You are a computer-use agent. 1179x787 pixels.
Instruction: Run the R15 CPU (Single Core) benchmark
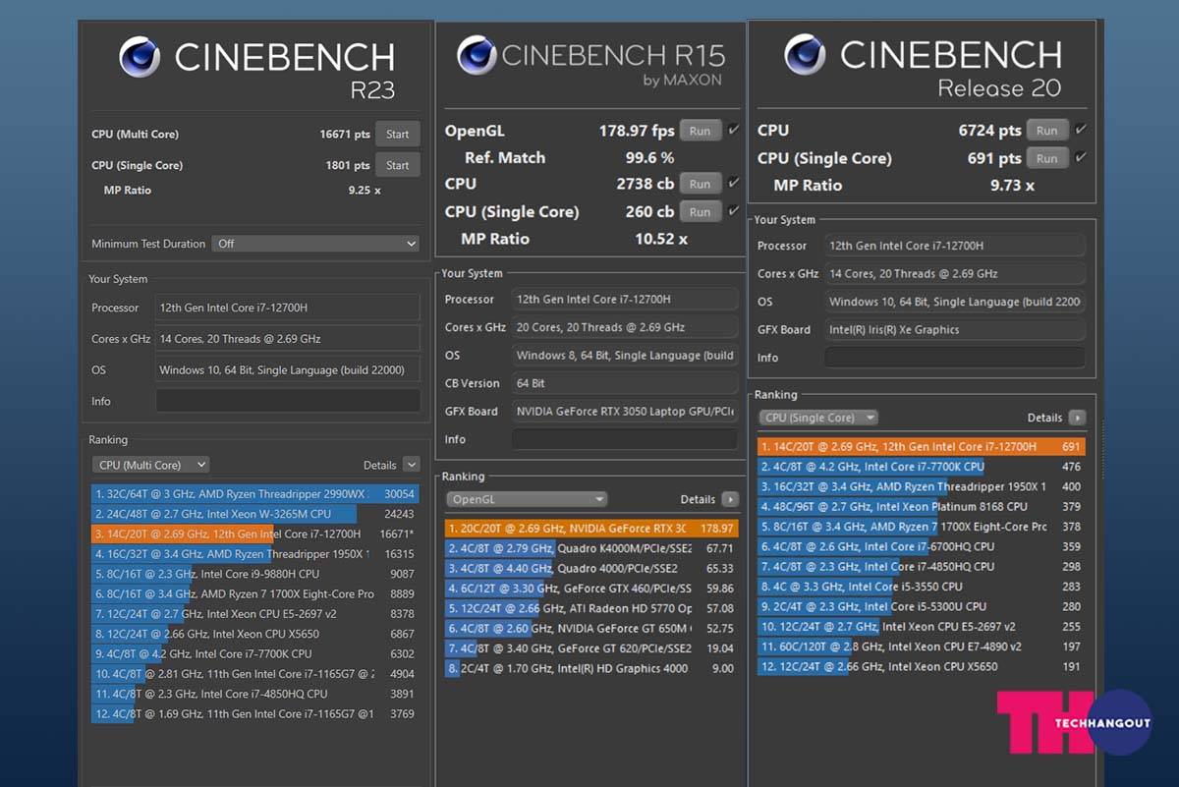click(700, 211)
